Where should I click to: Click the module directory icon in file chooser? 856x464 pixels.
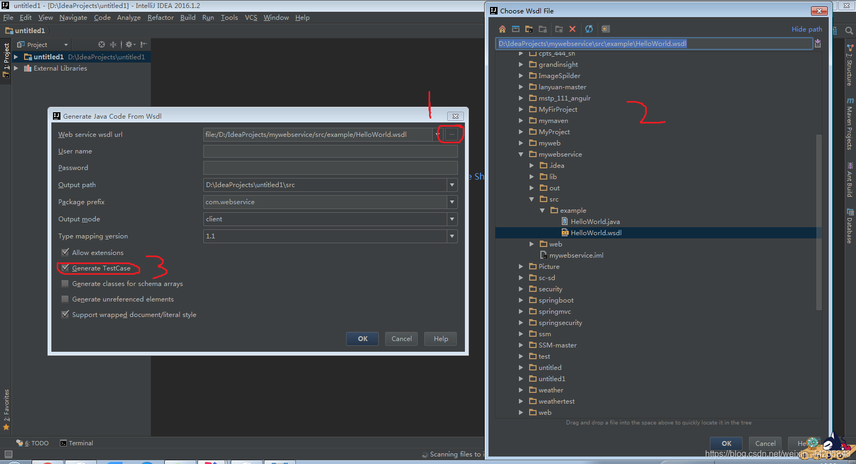tap(542, 29)
